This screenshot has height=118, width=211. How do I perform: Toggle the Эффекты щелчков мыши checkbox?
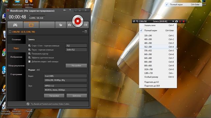29,58
